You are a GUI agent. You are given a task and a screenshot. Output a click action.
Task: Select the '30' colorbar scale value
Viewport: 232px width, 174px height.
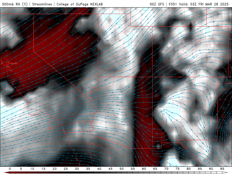(77, 169)
